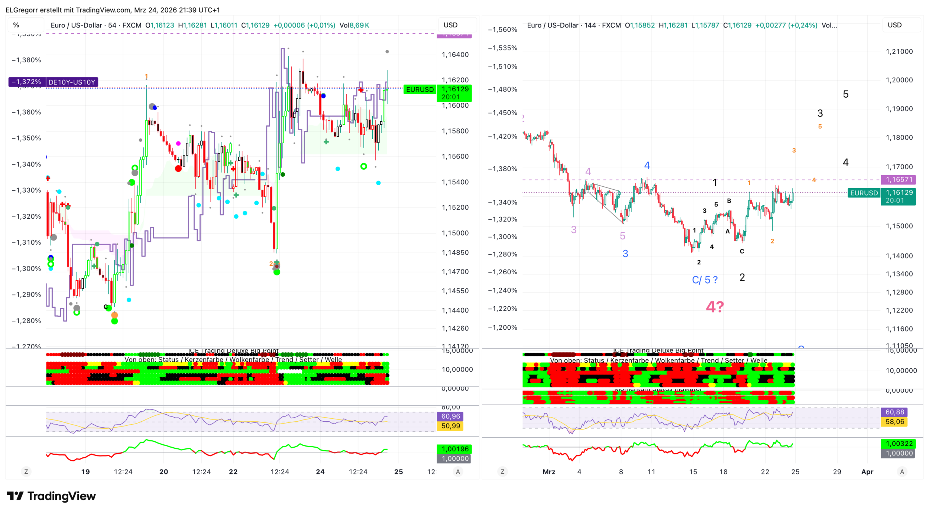
Task: Click the Z timezone button on right chart
Action: 502,472
